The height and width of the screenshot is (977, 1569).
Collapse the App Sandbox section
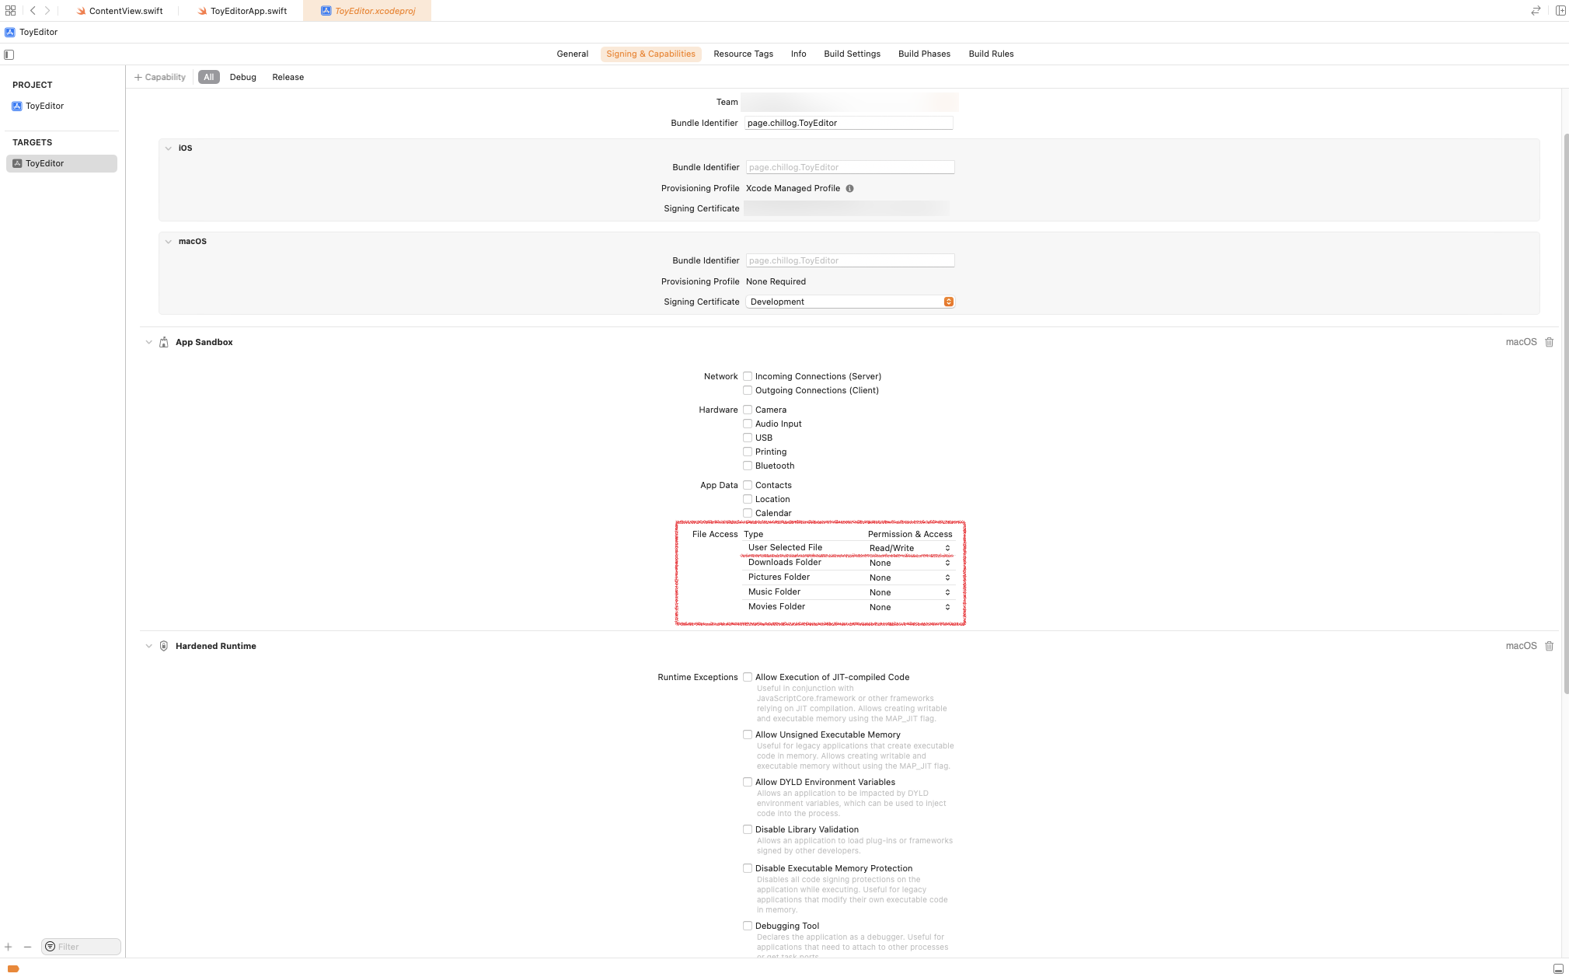point(149,342)
